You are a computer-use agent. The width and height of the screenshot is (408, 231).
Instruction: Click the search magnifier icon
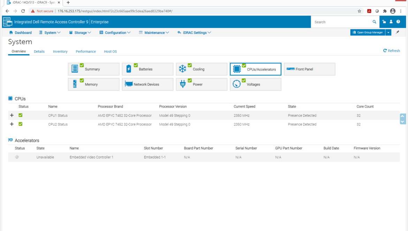point(374,22)
